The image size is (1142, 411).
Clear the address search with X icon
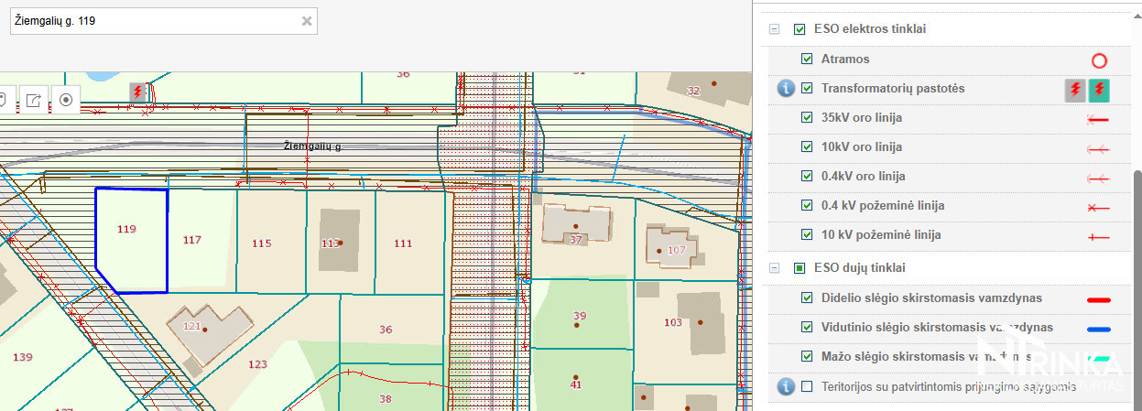pos(307,21)
